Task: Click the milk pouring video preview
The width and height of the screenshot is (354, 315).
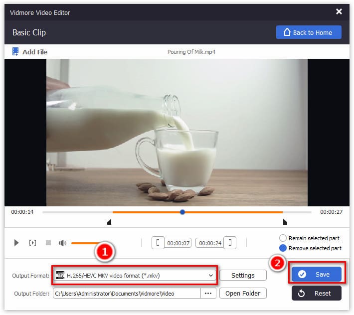Action: click(x=177, y=133)
